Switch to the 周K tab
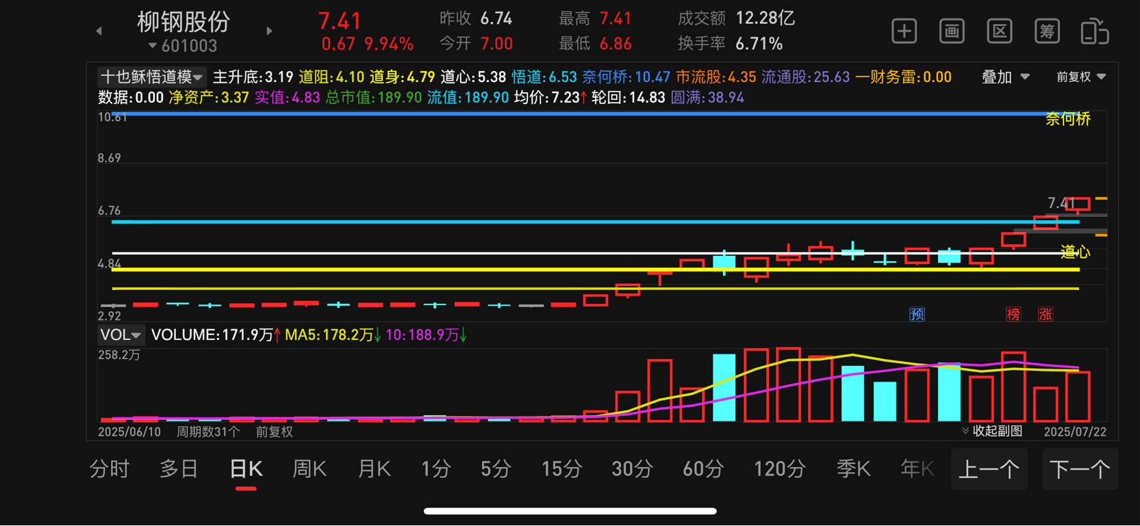 (x=309, y=469)
